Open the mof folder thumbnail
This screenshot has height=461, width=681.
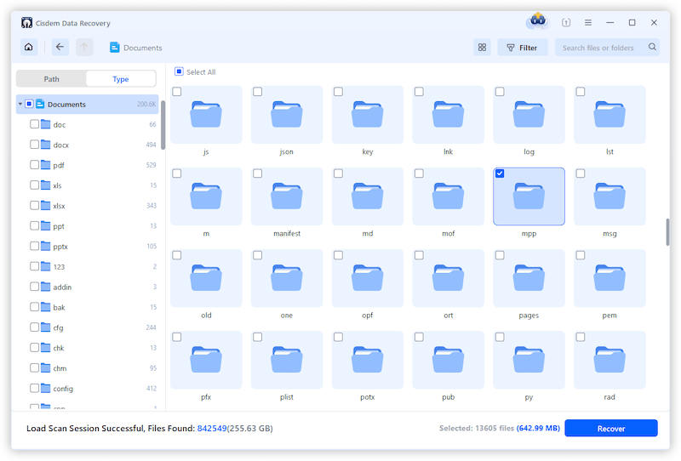(449, 196)
